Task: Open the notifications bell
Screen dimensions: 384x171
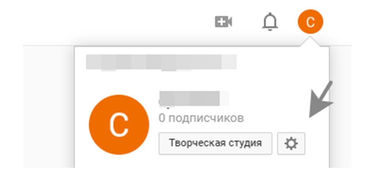Action: click(269, 21)
